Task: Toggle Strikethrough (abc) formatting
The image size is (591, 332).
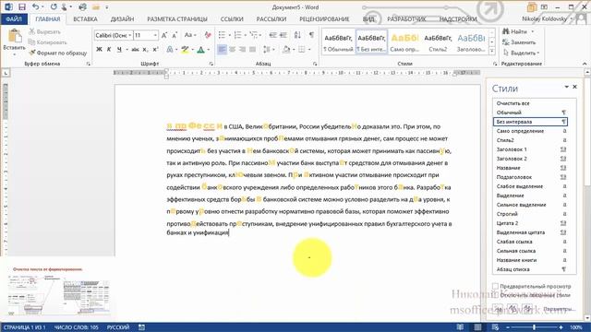Action: (135, 49)
